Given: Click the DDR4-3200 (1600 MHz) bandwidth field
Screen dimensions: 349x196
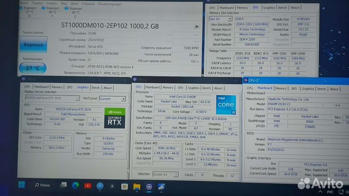Looking at the screenshot, I should pyautogui.click(x=252, y=24).
